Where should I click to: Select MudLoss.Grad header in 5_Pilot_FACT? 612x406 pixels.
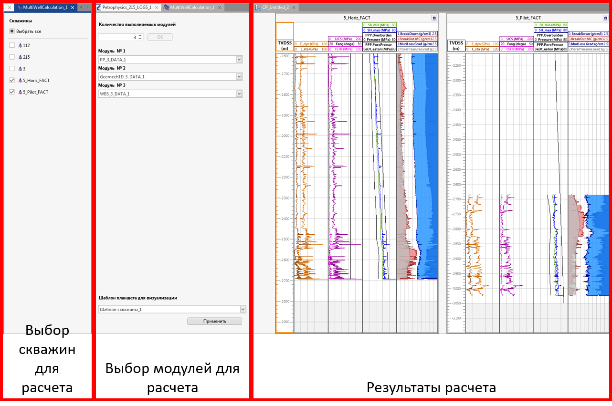point(589,44)
